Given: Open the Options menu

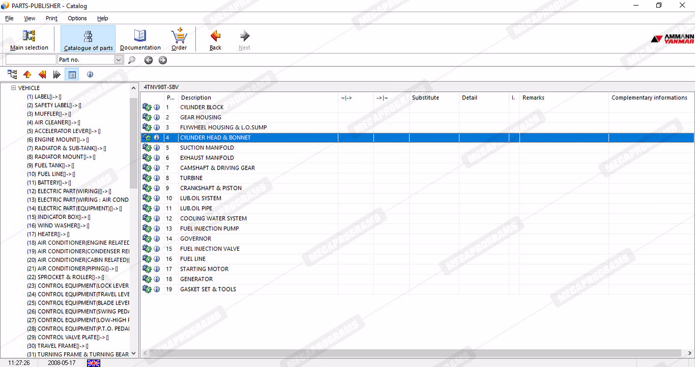Looking at the screenshot, I should (x=77, y=18).
